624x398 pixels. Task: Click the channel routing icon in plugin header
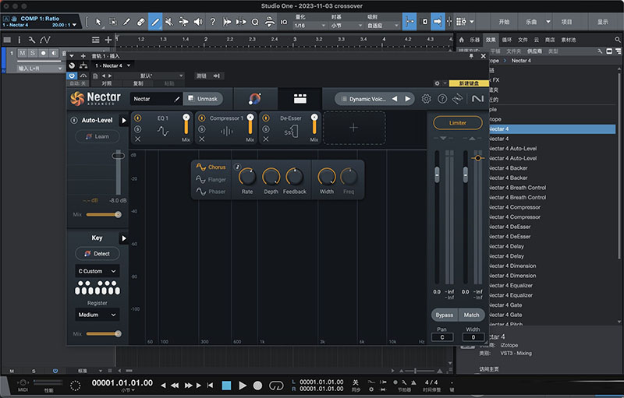pos(83,65)
